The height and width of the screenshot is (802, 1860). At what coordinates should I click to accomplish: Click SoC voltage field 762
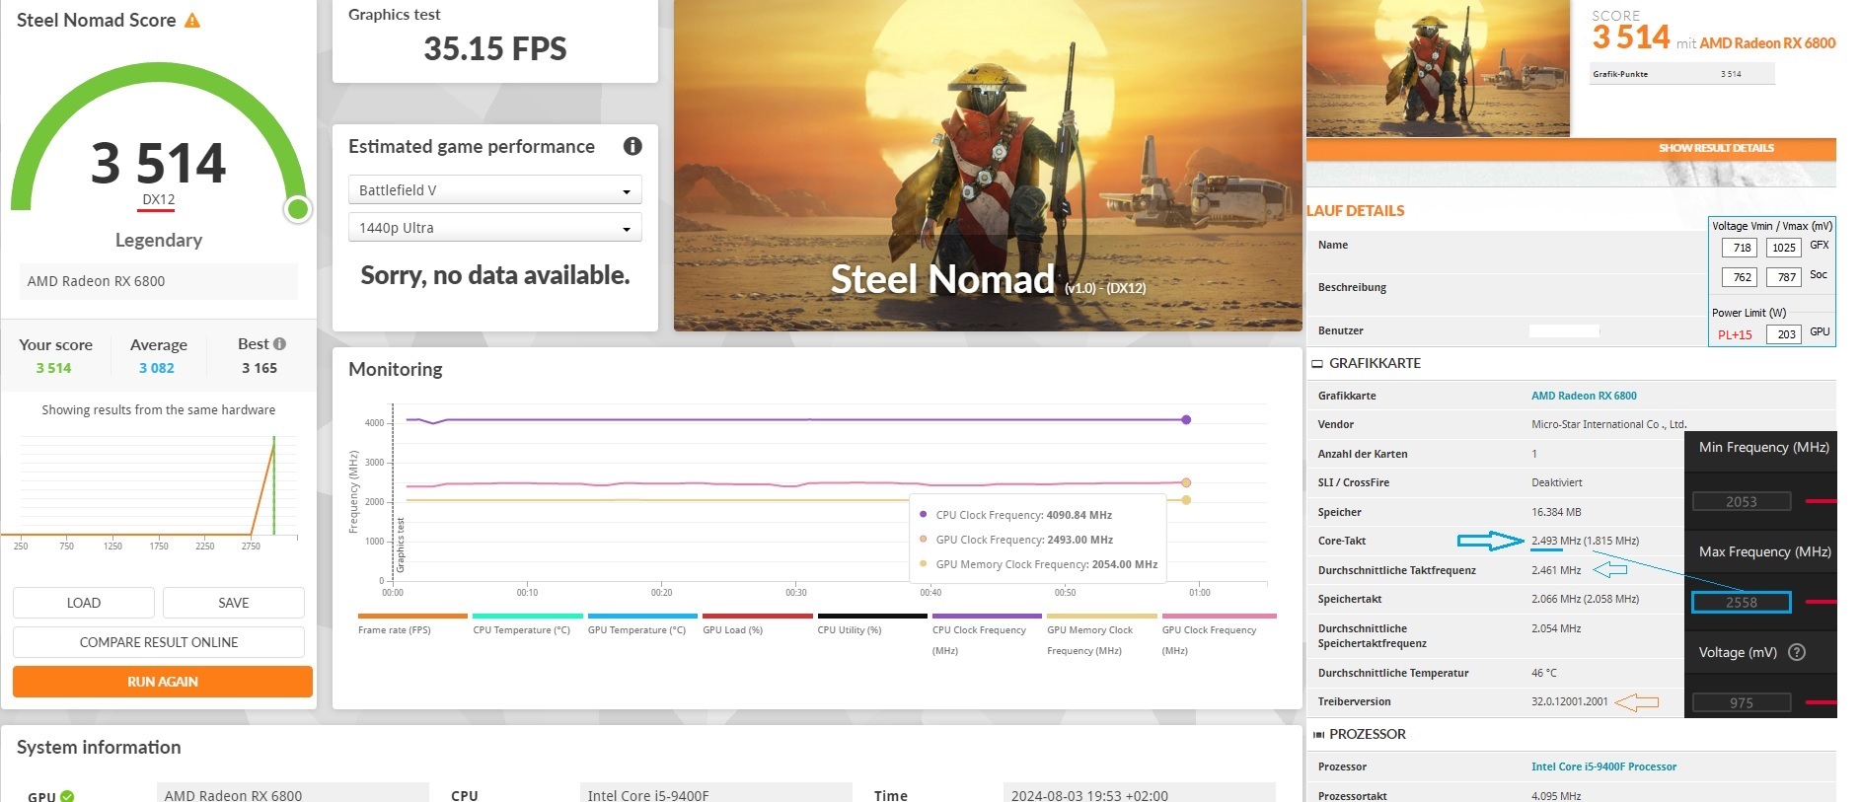pyautogui.click(x=1740, y=277)
